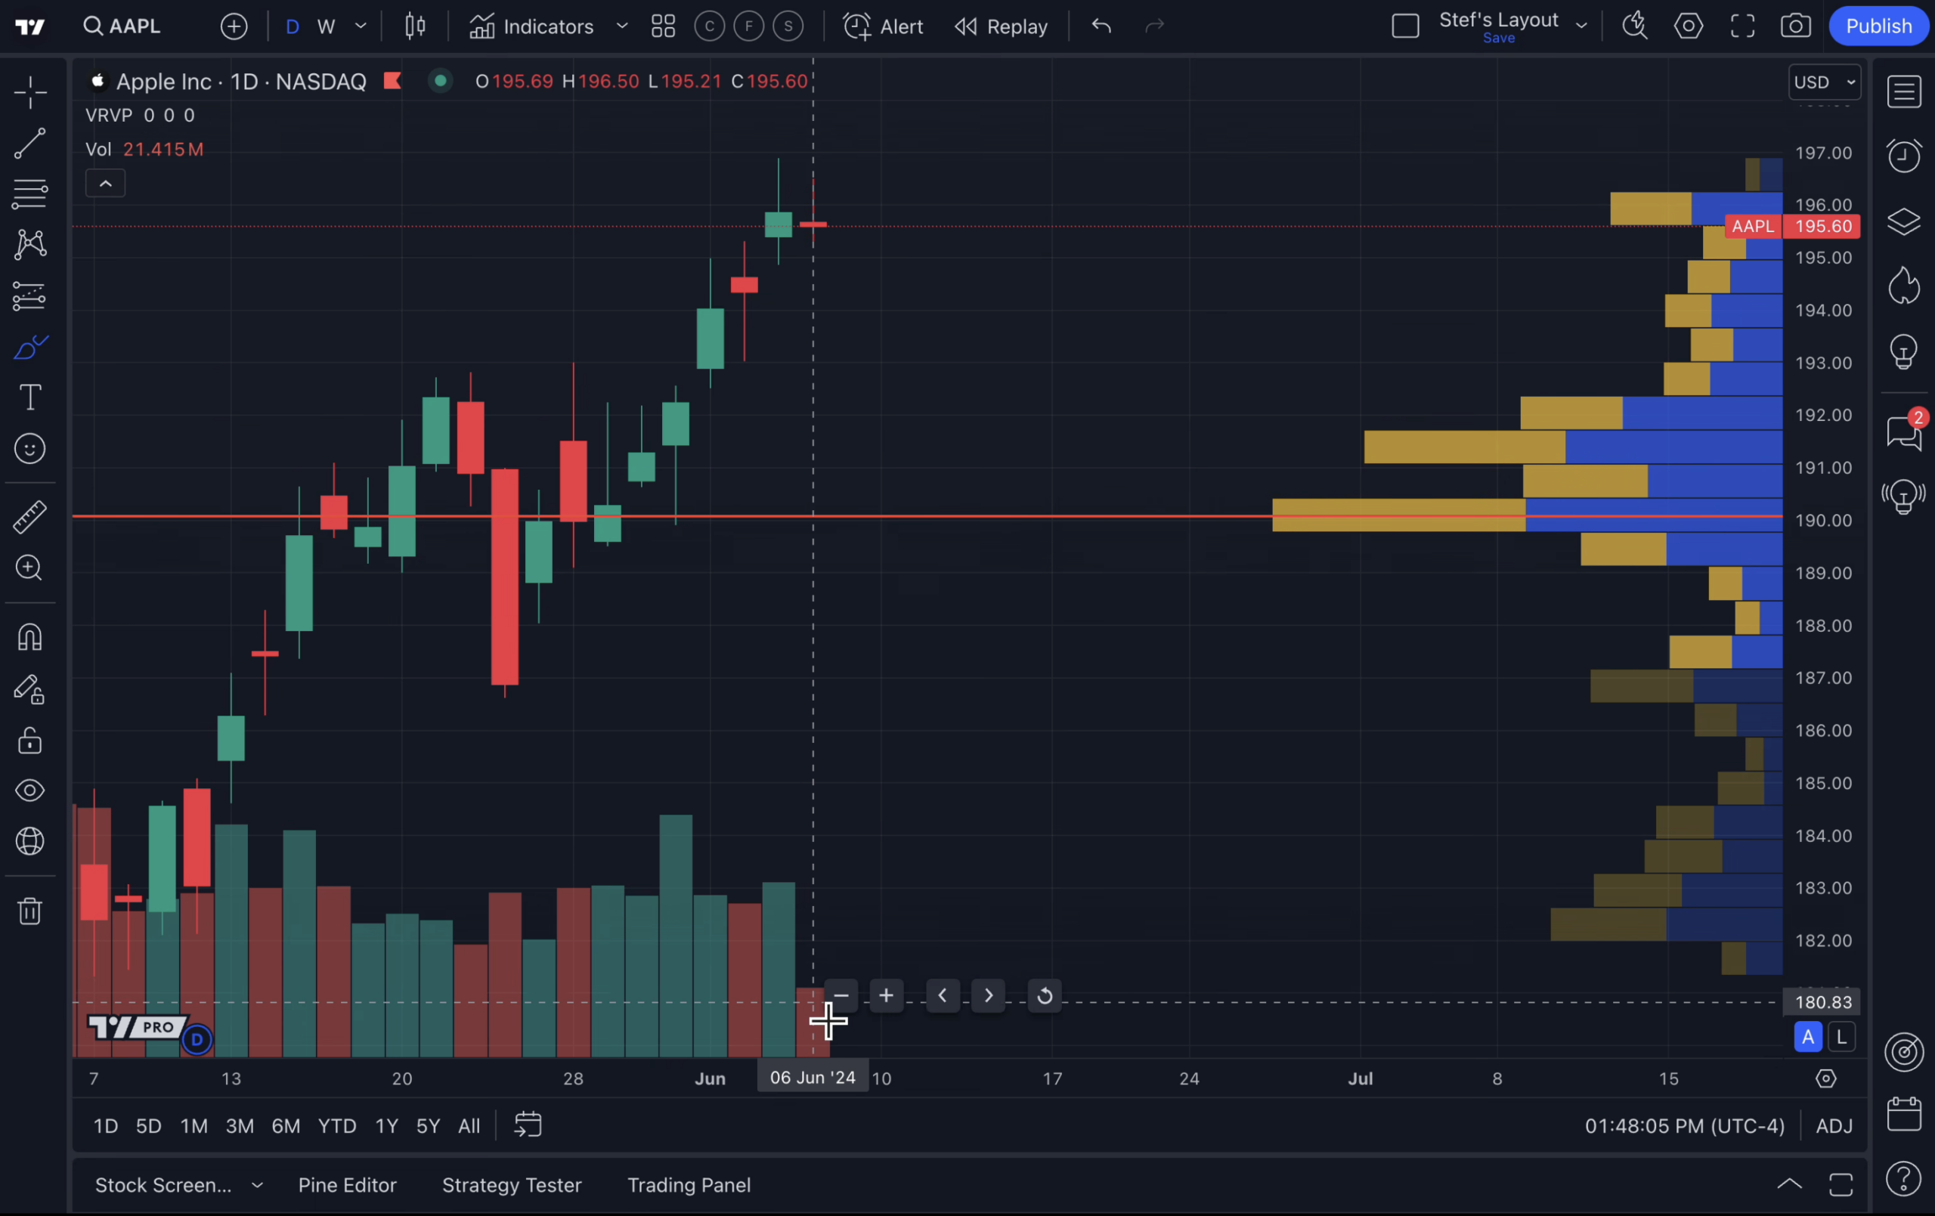Click the circled F toolbar button
Viewport: 1935px width, 1216px height.
[748, 26]
